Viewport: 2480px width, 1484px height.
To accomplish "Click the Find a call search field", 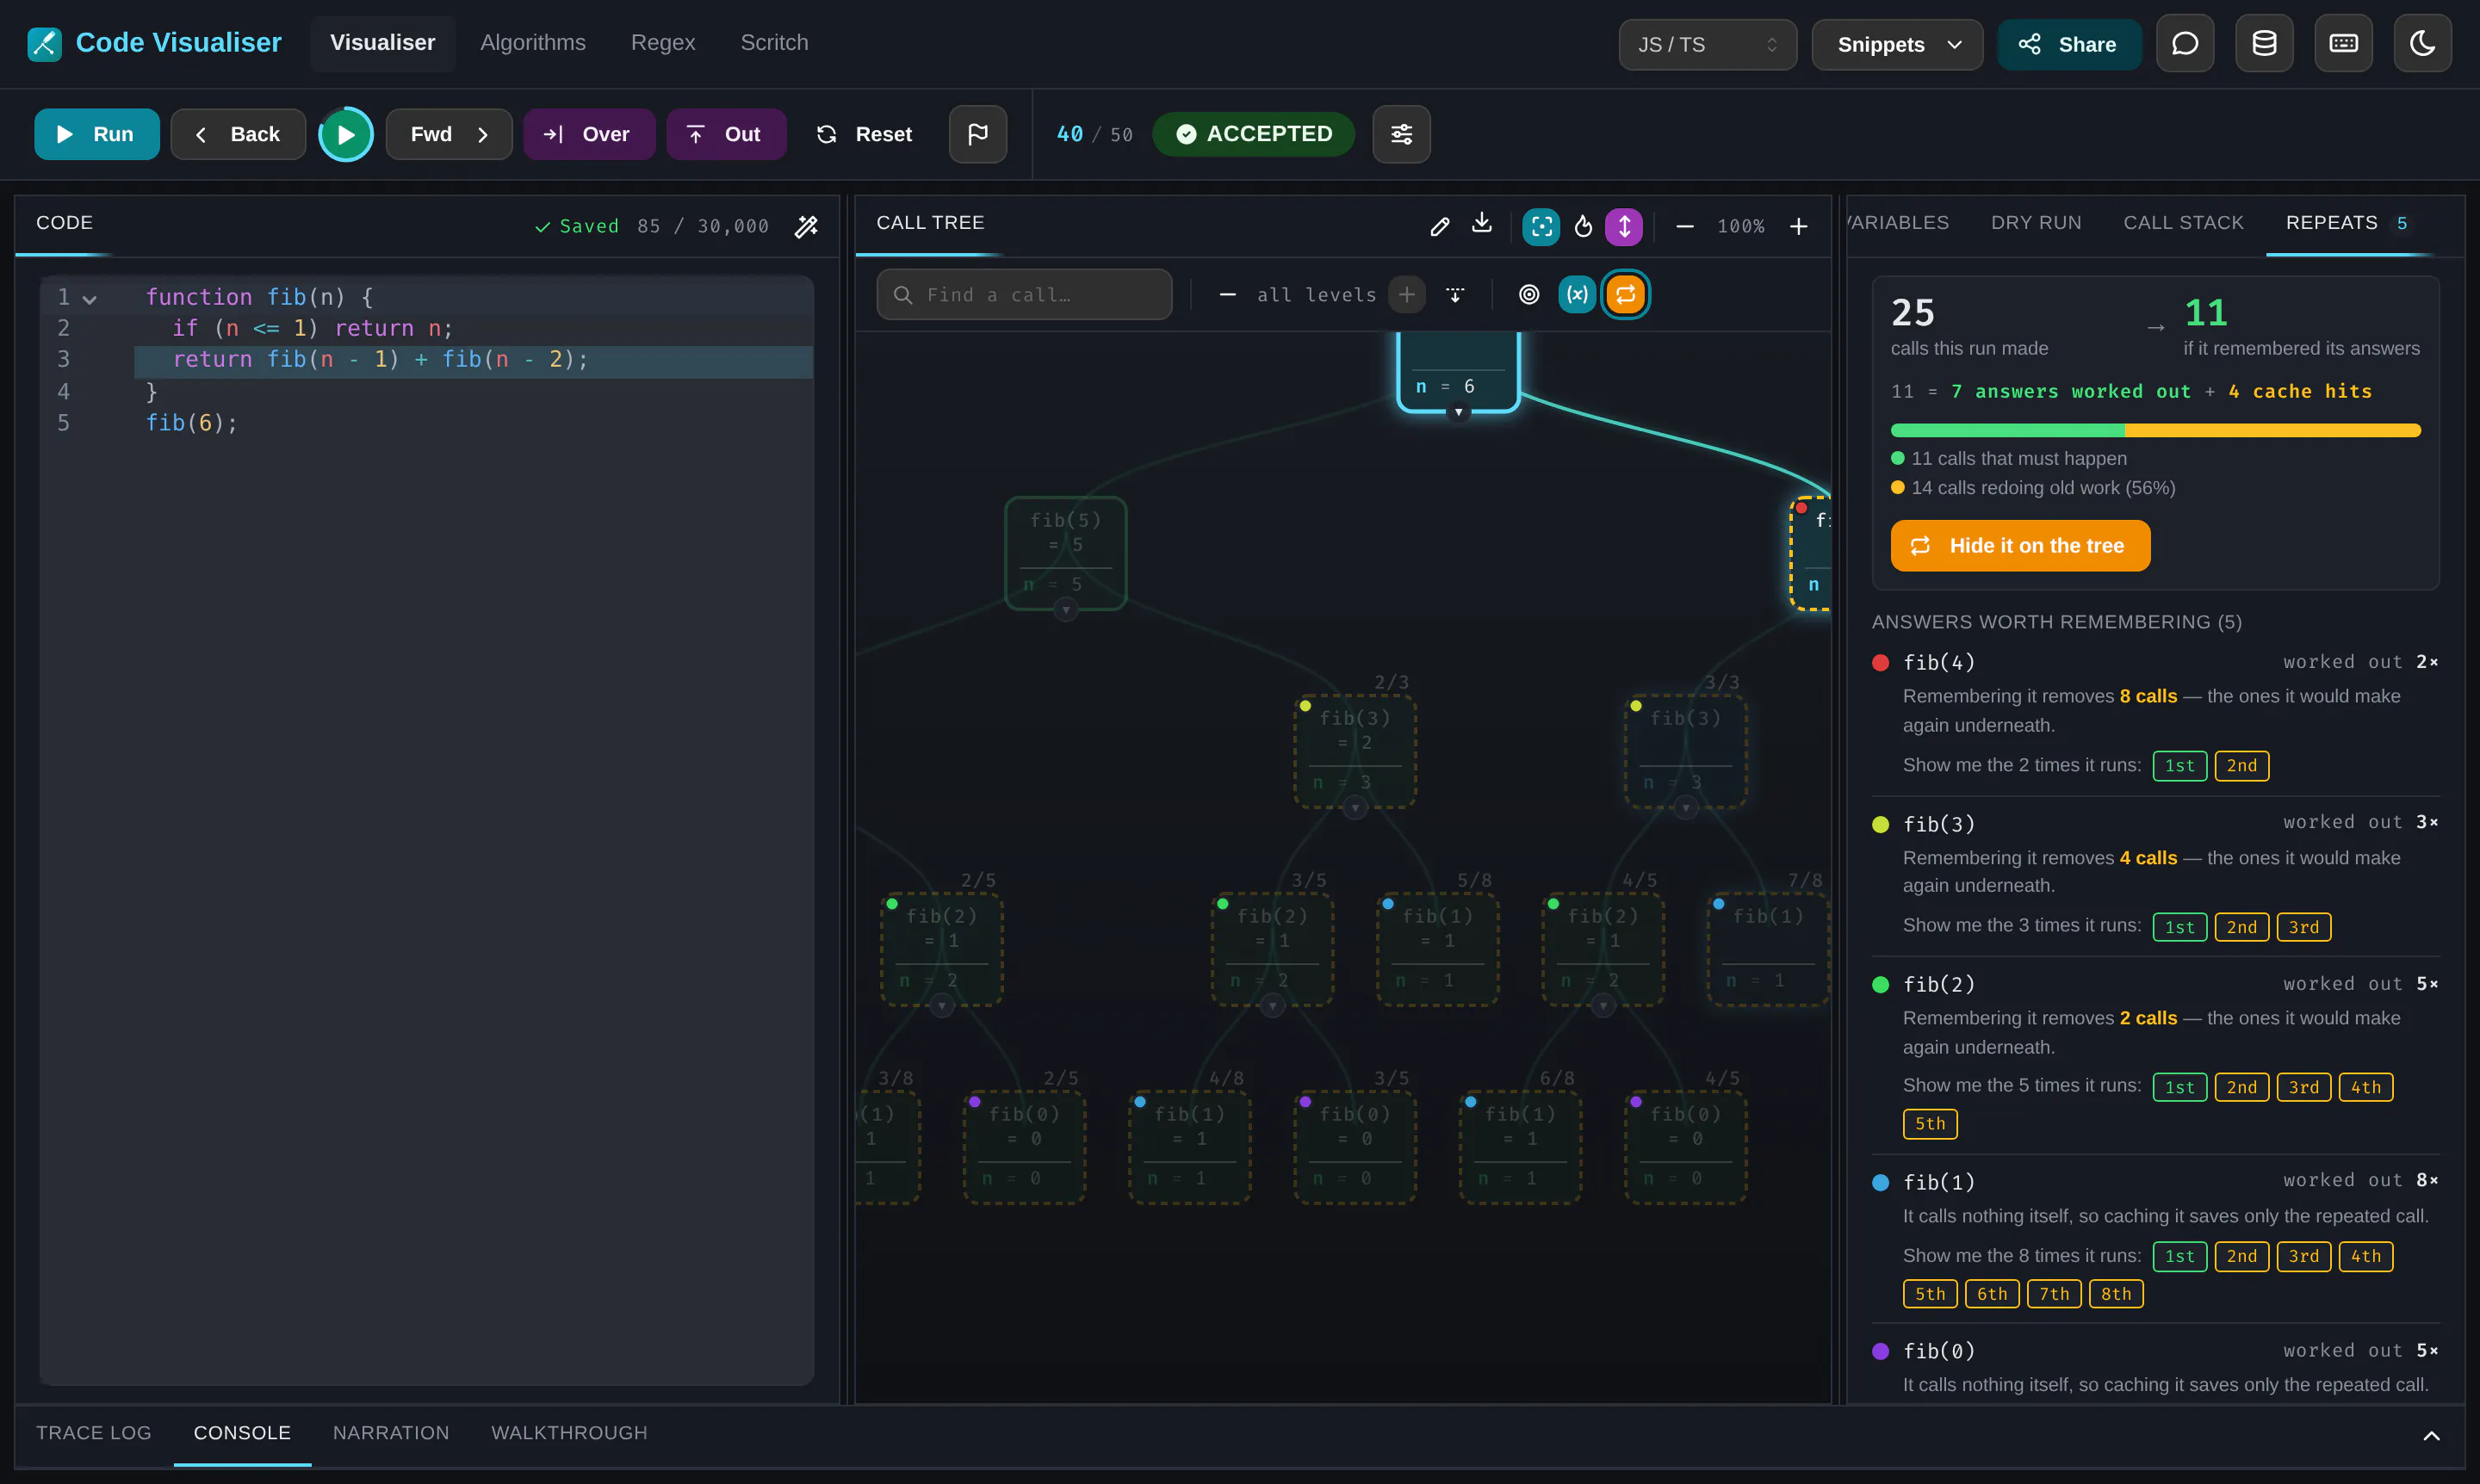I will [x=1023, y=294].
